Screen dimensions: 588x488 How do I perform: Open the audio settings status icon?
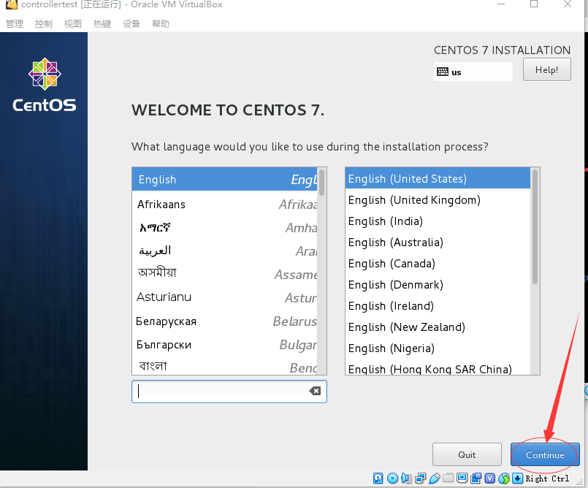tap(406, 479)
